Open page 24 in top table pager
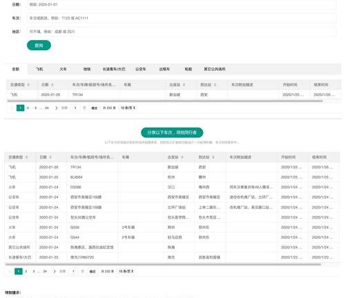 47,108
